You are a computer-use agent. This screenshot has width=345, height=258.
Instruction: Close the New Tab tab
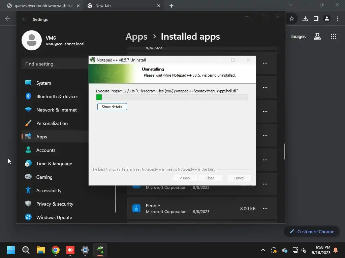[159, 6]
